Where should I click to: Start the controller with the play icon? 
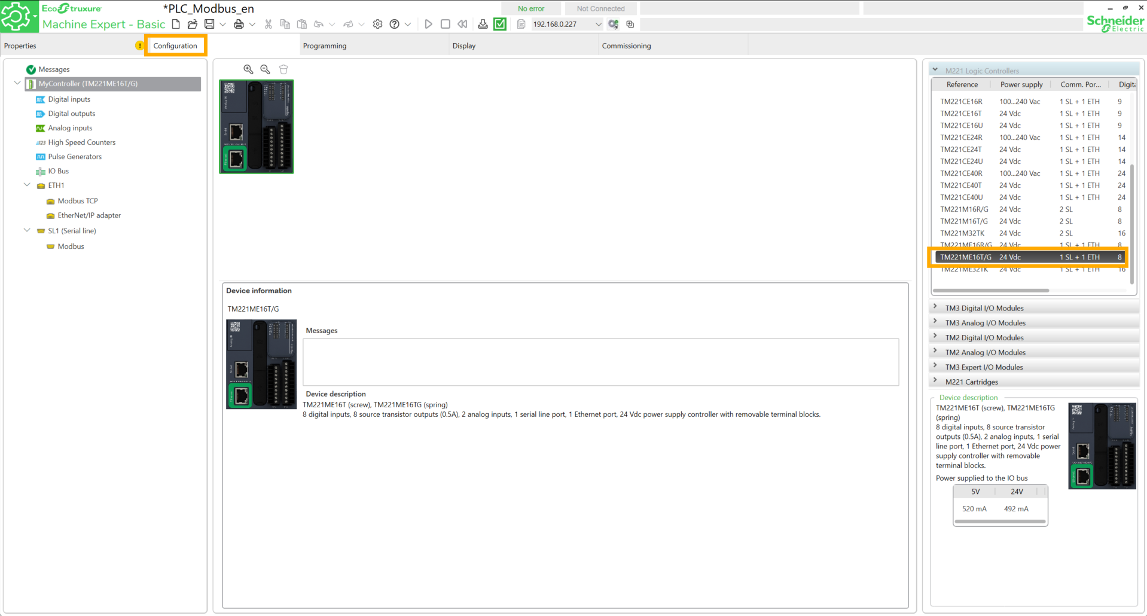(428, 24)
